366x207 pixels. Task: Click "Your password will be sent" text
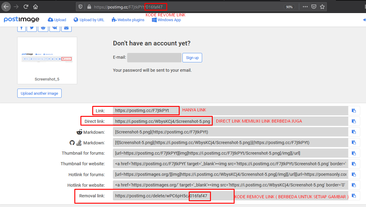pyautogui.click(x=152, y=70)
